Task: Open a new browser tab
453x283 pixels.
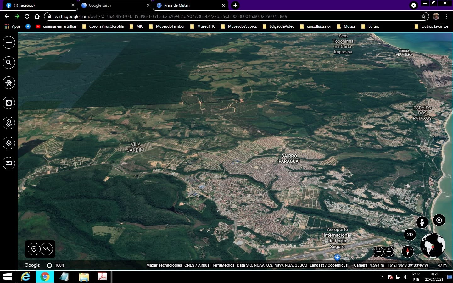Action: pyautogui.click(x=235, y=5)
